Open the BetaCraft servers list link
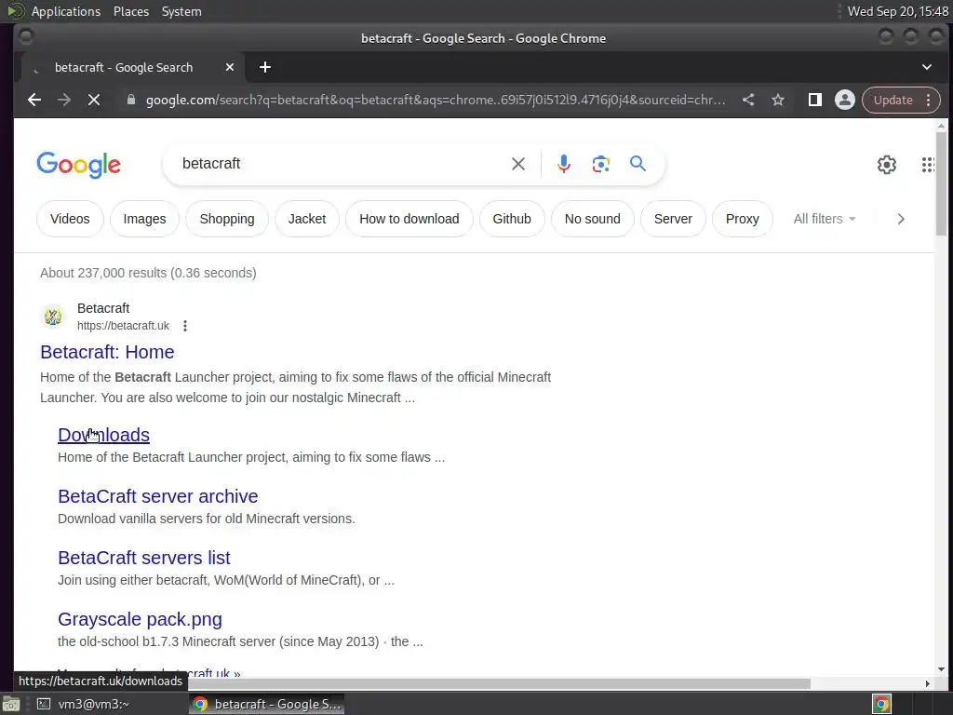 (144, 558)
